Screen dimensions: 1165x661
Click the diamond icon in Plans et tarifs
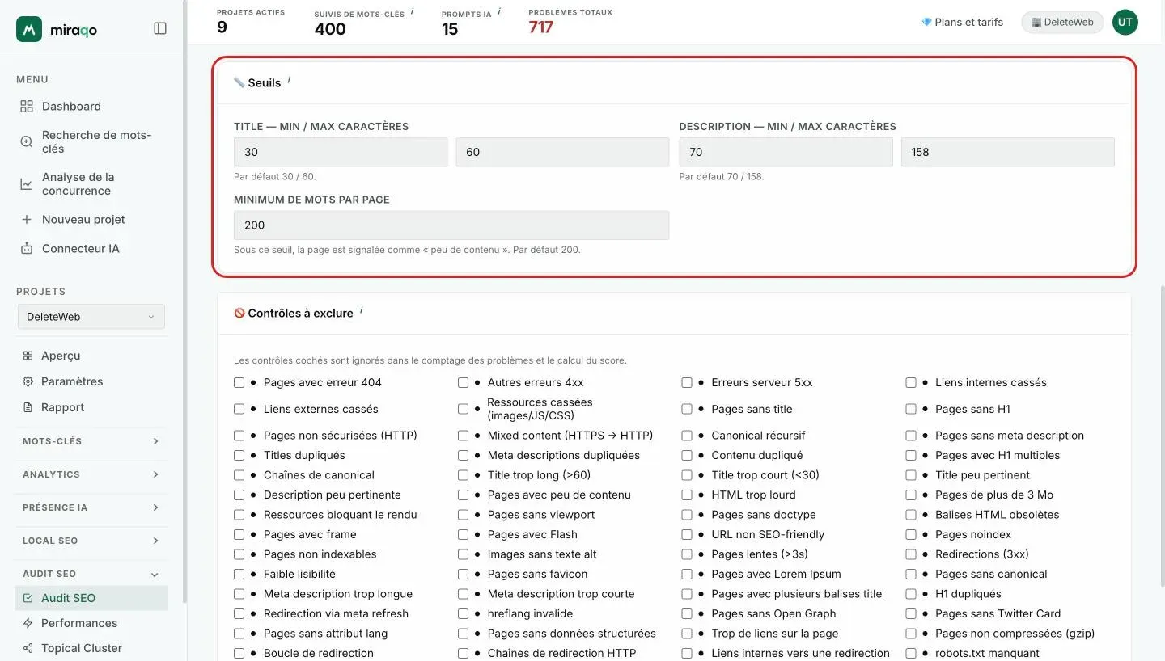(x=926, y=23)
